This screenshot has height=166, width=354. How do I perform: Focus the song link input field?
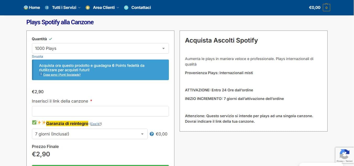pyautogui.click(x=100, y=111)
